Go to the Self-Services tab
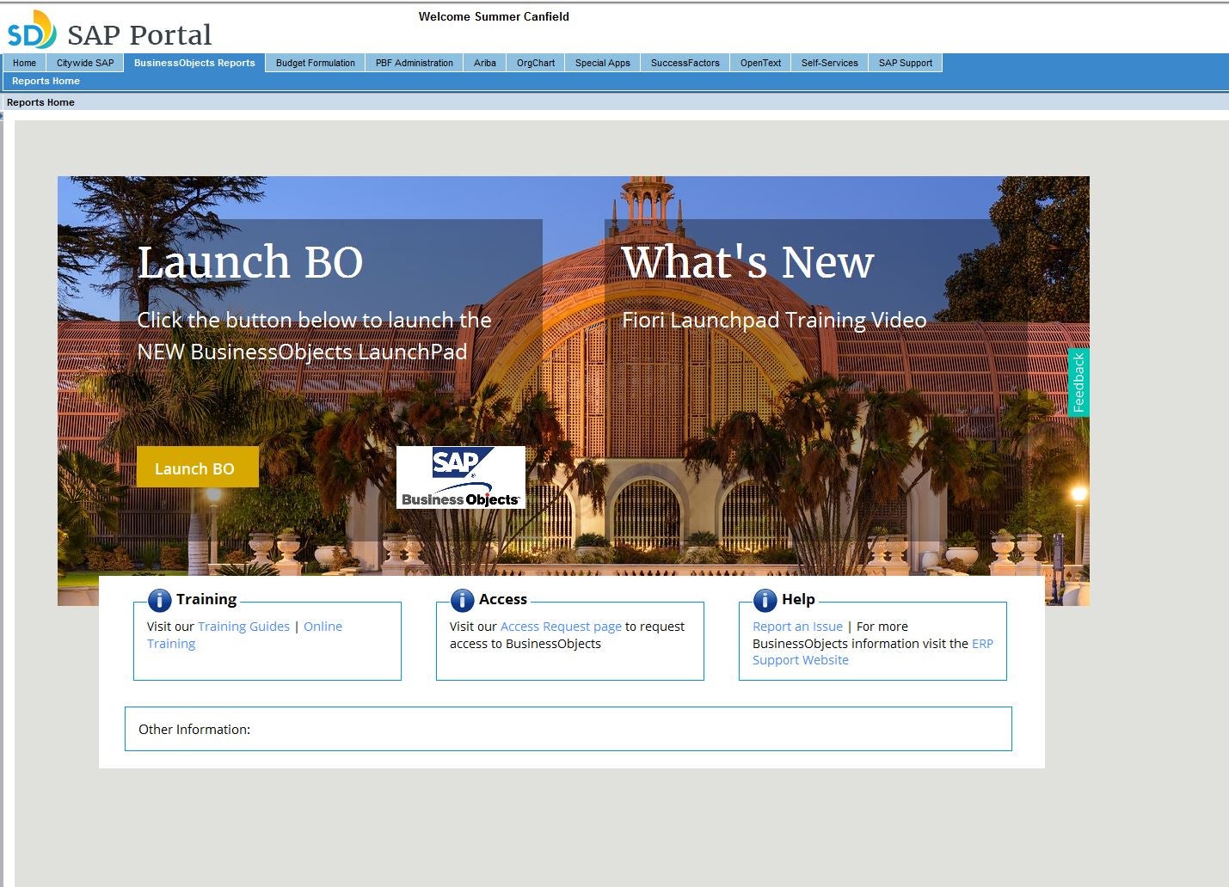This screenshot has width=1229, height=887. (x=830, y=63)
